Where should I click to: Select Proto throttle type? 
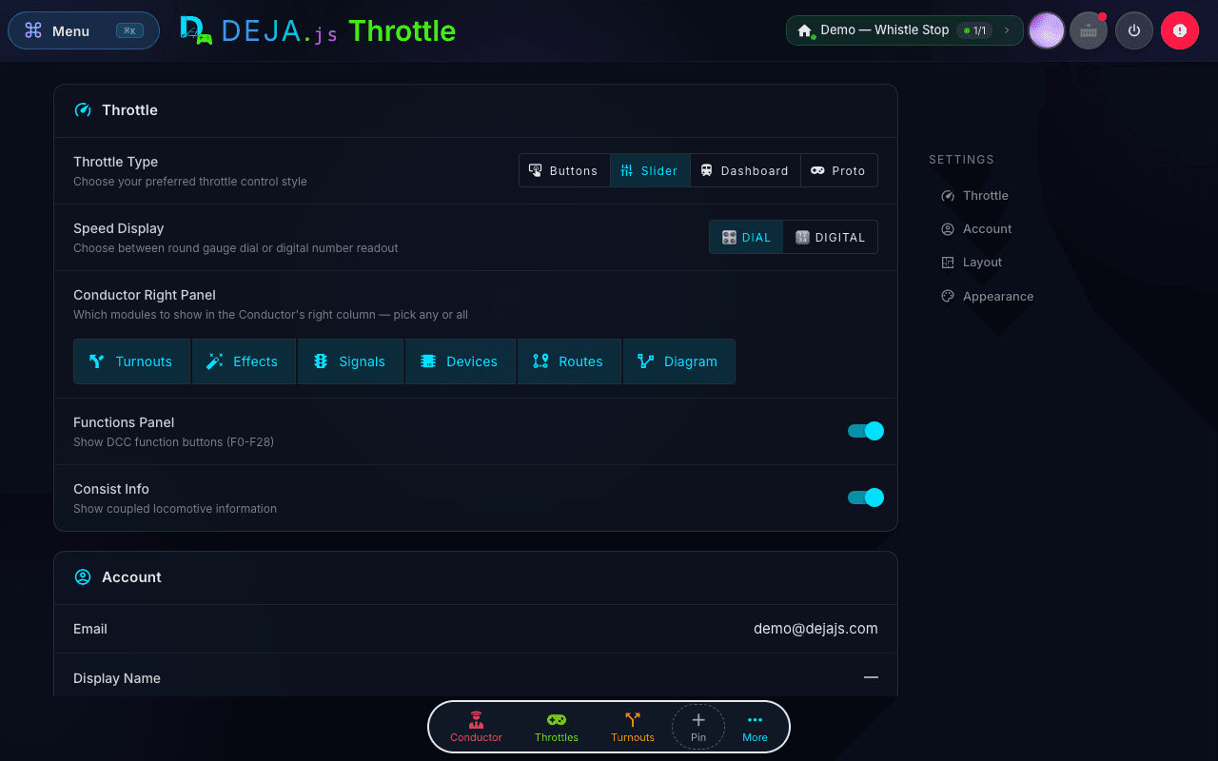tap(838, 170)
